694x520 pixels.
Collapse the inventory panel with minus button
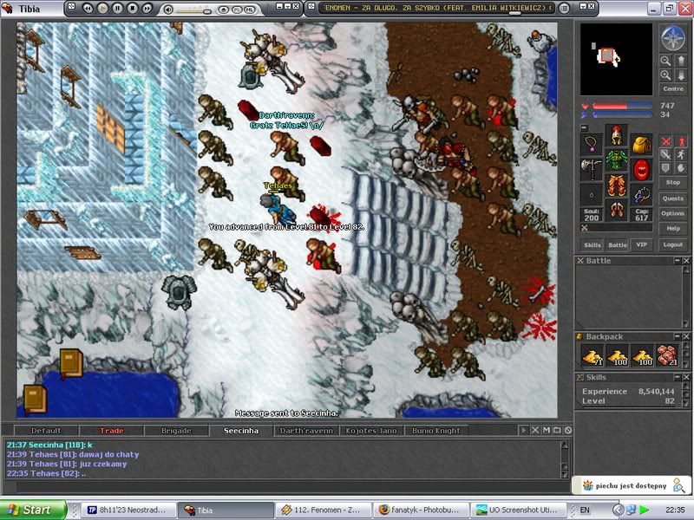click(x=584, y=128)
